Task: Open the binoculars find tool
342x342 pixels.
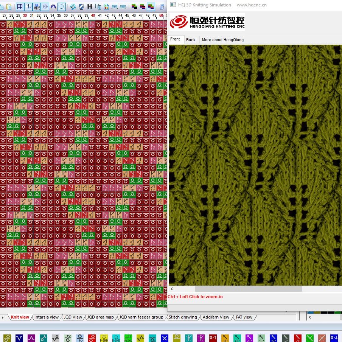Action: [89, 7]
